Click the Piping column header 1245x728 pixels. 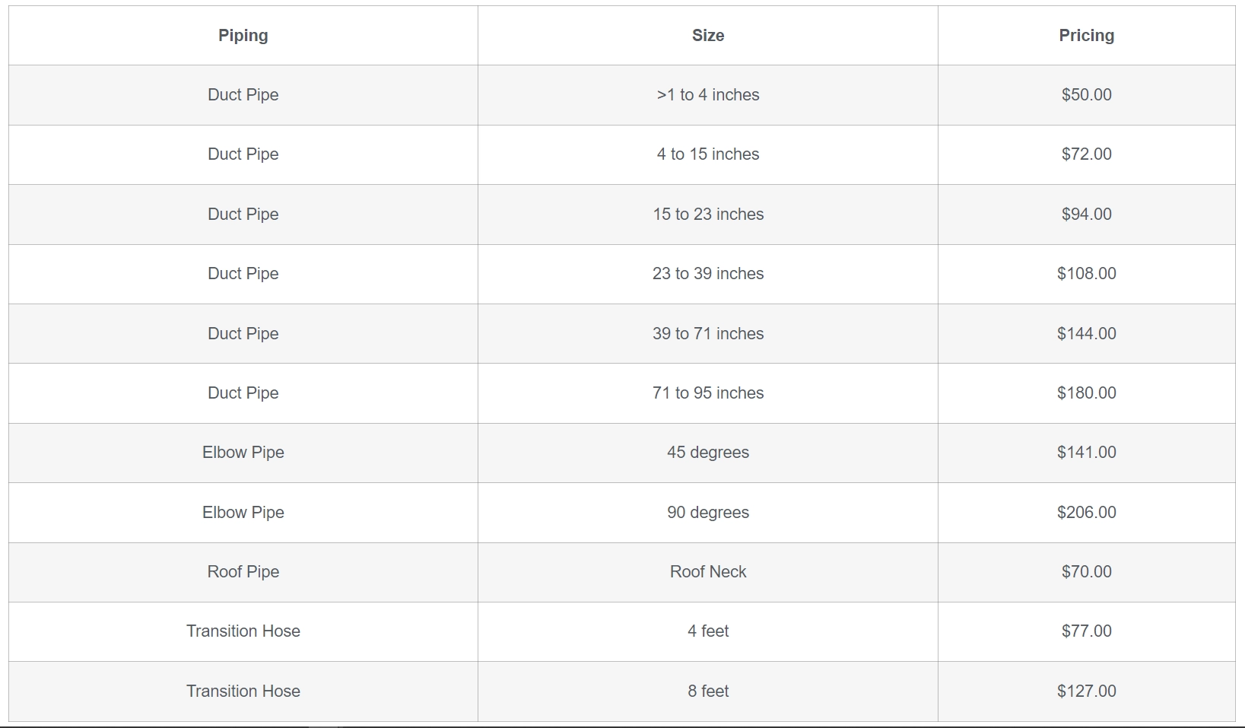[243, 36]
